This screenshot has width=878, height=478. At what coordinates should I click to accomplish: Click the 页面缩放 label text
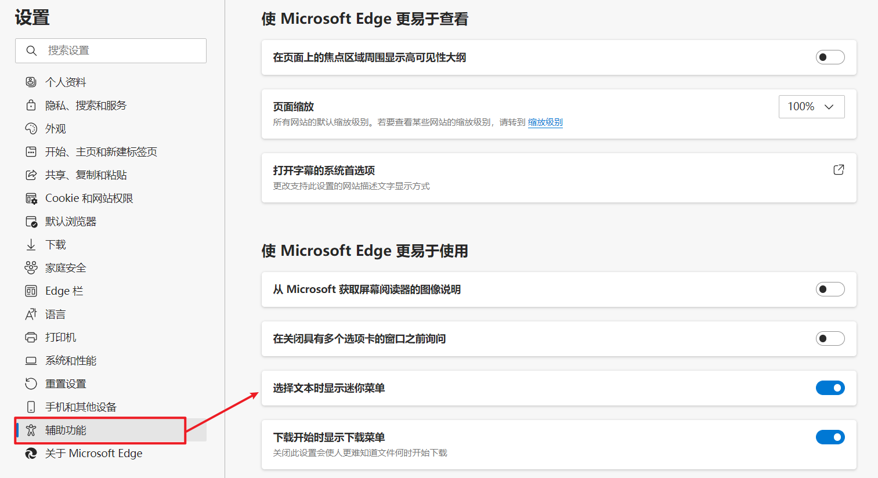(294, 107)
